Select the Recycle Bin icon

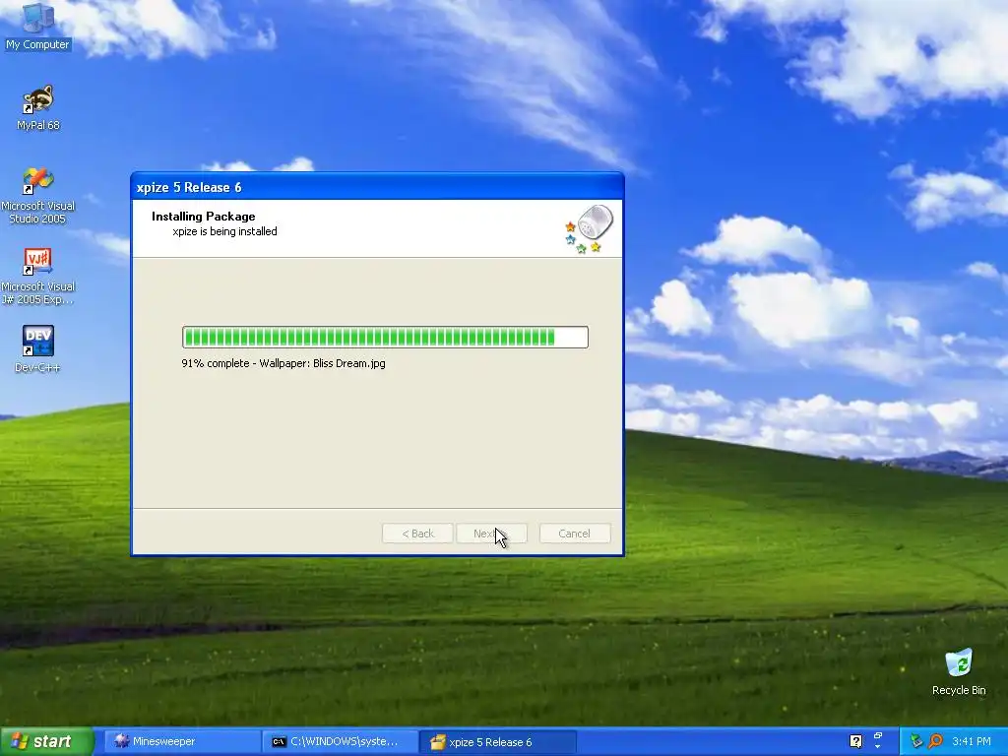click(x=959, y=671)
